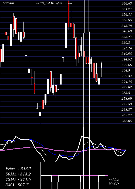Click the 289.02 price axis label

127,87
